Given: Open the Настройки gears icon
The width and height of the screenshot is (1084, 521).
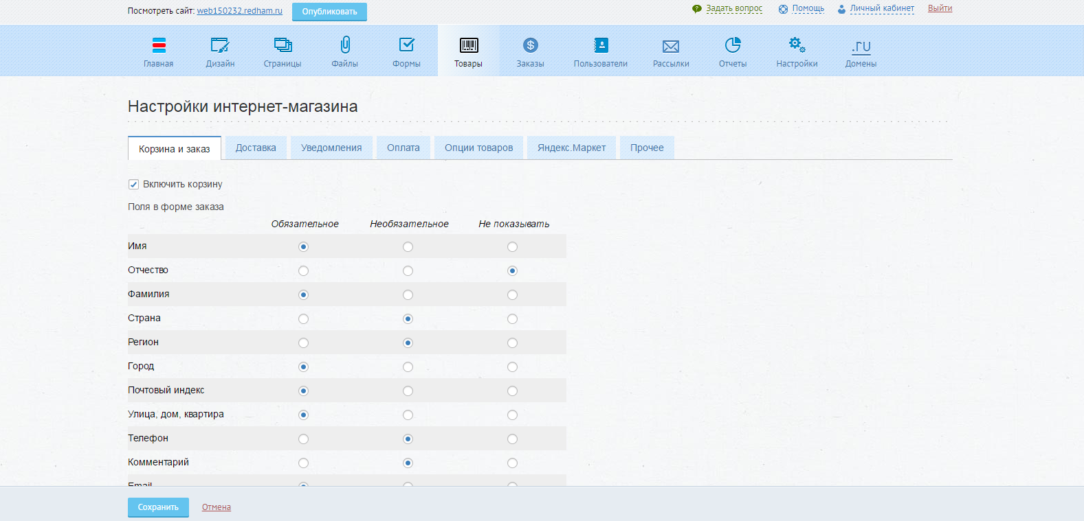Looking at the screenshot, I should click(797, 45).
